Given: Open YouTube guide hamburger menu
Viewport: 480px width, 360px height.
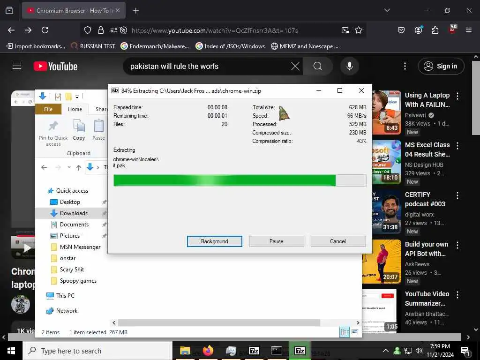Looking at the screenshot, I should click(x=17, y=66).
